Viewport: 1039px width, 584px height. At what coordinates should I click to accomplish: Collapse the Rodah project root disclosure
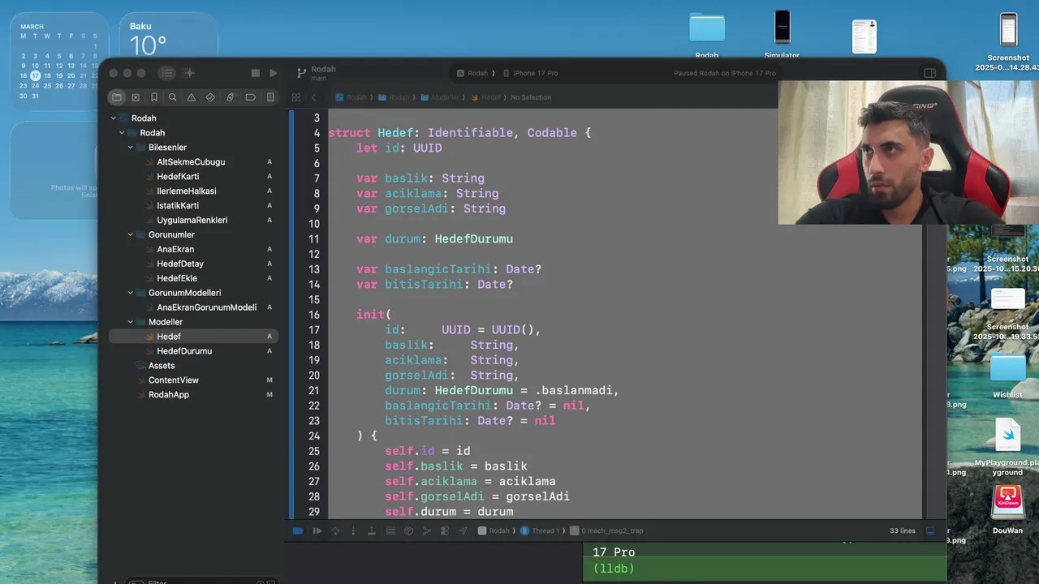(114, 118)
